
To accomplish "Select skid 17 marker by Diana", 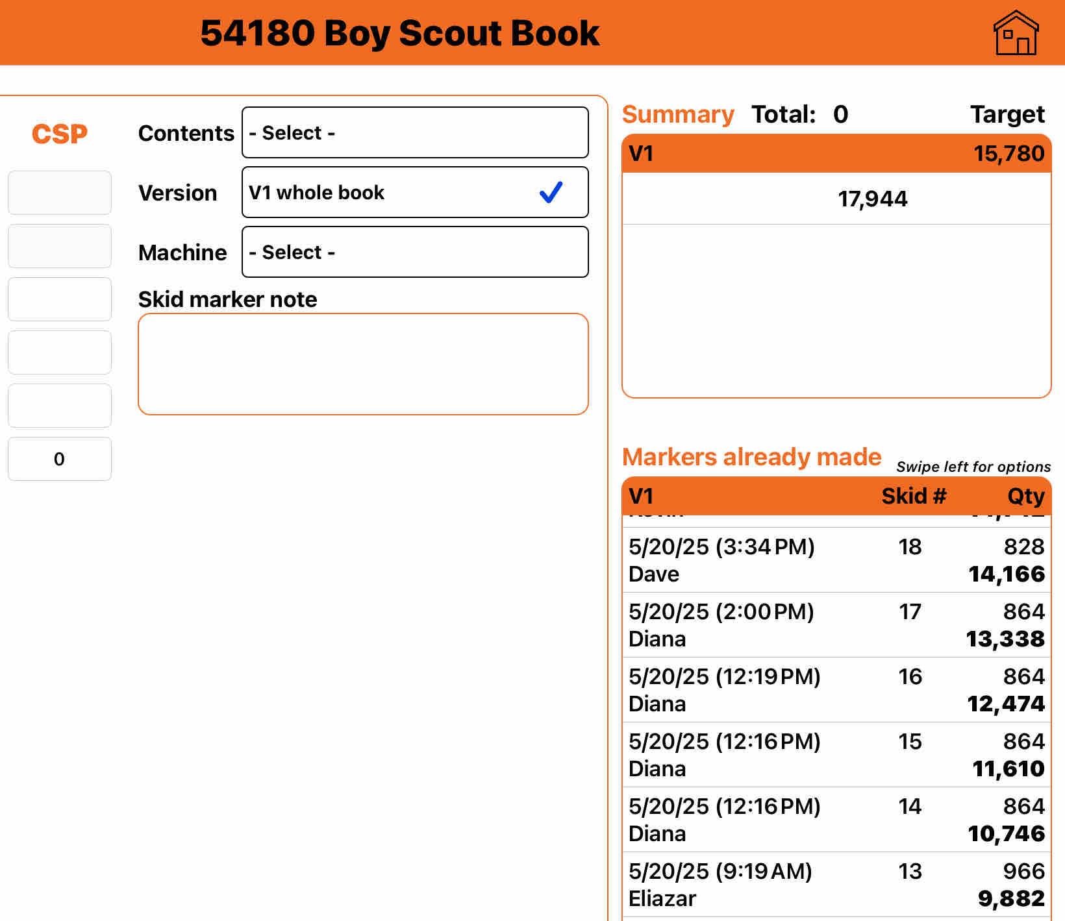I will click(x=836, y=625).
